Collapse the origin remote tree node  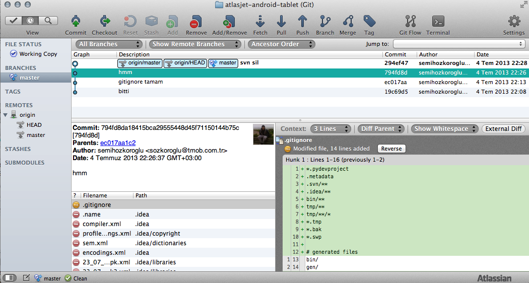(6, 115)
